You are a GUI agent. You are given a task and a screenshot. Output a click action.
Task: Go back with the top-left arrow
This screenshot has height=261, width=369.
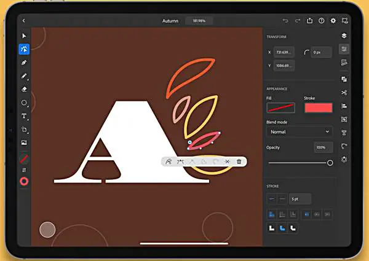(23, 21)
